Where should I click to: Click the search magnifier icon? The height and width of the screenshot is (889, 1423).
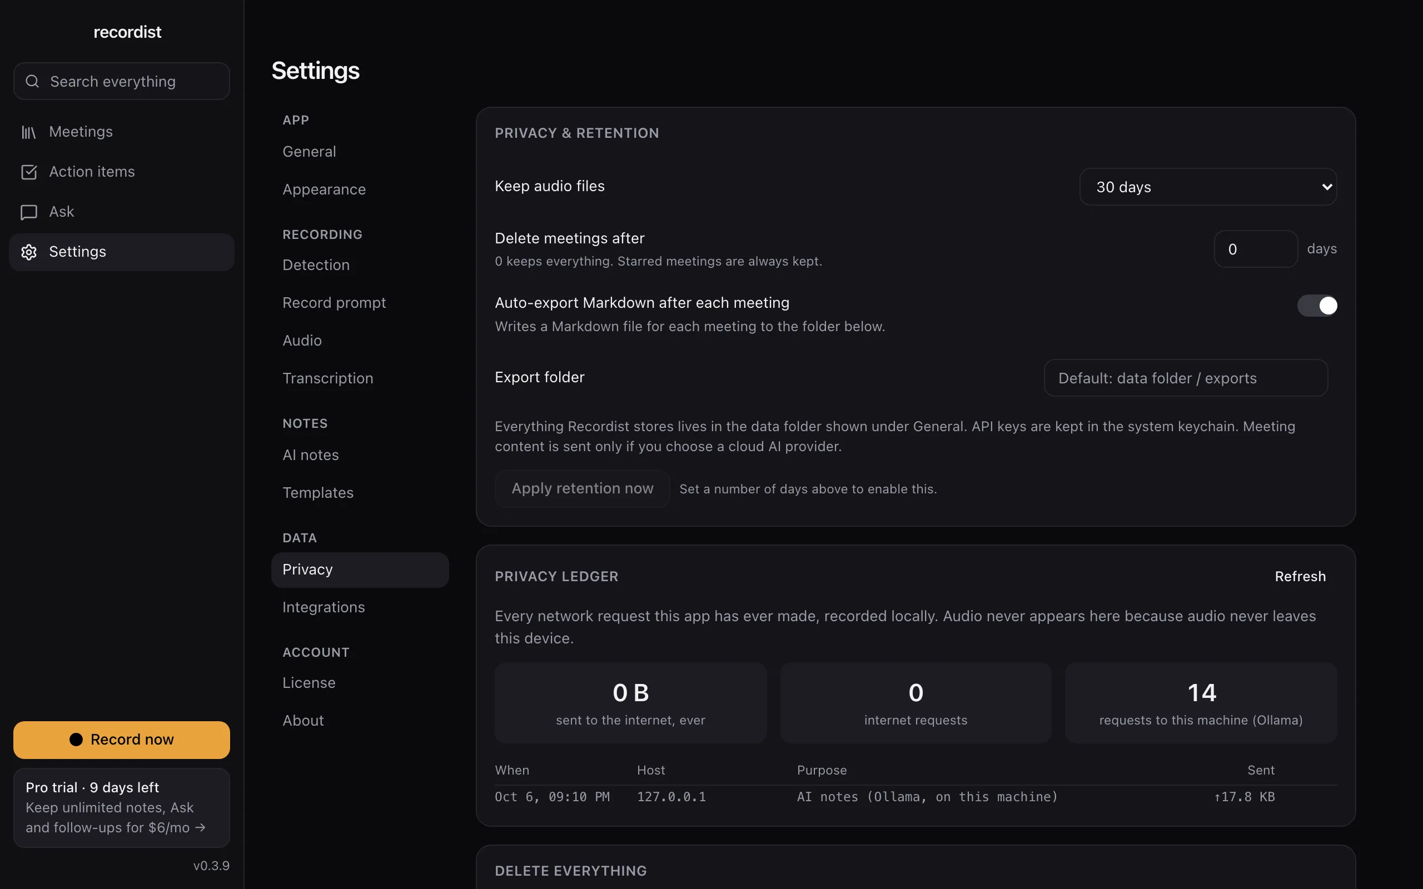pos(32,81)
